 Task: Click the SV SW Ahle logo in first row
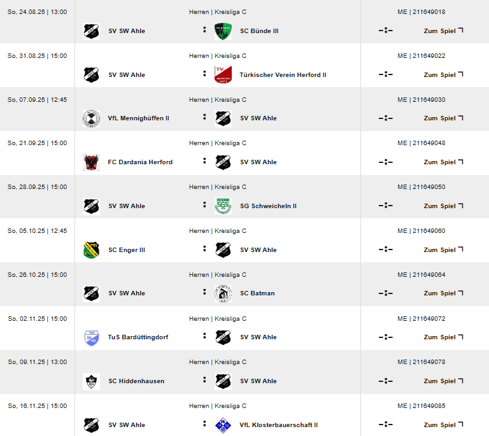click(92, 31)
